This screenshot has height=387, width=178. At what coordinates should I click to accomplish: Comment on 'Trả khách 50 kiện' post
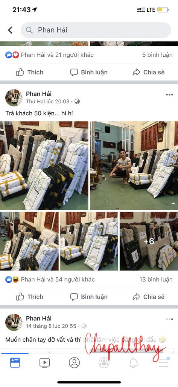89,297
